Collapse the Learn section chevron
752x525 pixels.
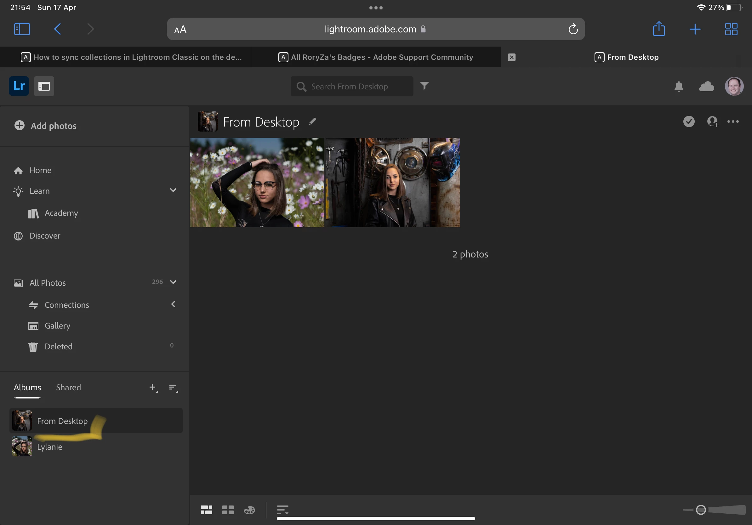(x=173, y=190)
